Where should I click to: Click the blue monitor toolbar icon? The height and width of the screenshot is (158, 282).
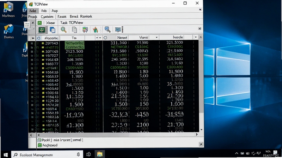[x=118, y=29]
